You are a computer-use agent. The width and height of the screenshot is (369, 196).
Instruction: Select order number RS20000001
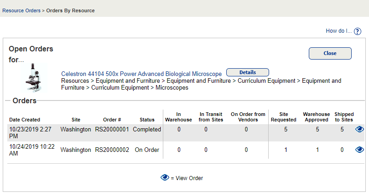click(112, 130)
